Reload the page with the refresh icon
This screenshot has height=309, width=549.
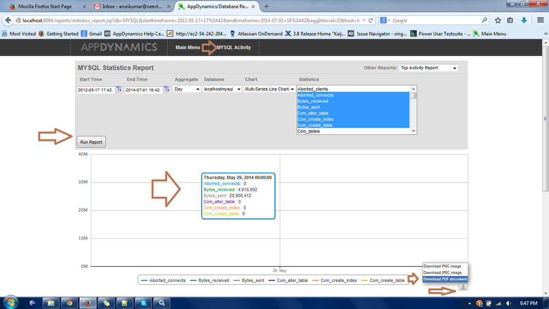371,20
